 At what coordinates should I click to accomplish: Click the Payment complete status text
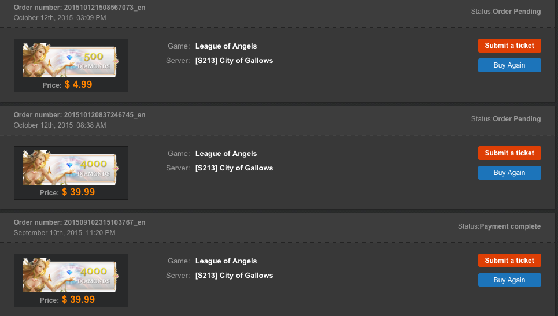510,226
